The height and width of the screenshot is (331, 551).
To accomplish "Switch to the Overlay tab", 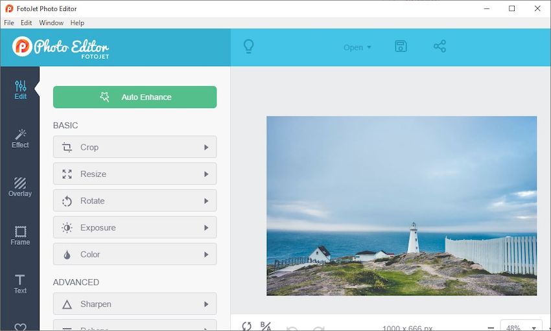I will click(x=20, y=187).
